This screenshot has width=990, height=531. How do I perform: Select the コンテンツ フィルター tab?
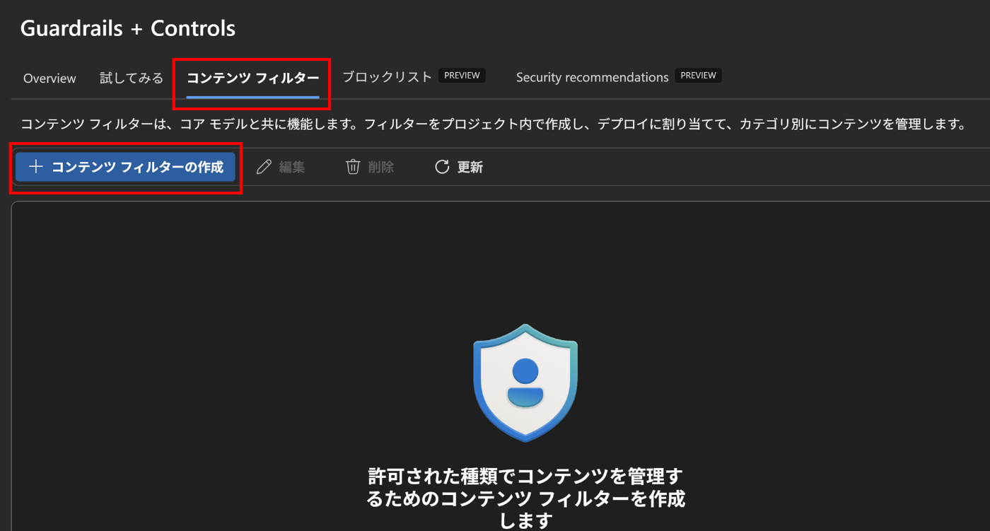point(252,78)
